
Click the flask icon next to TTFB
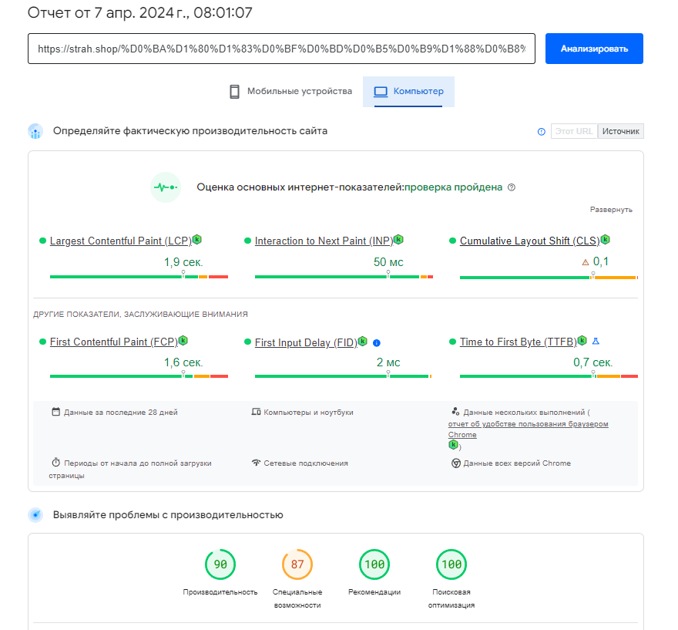pyautogui.click(x=596, y=341)
